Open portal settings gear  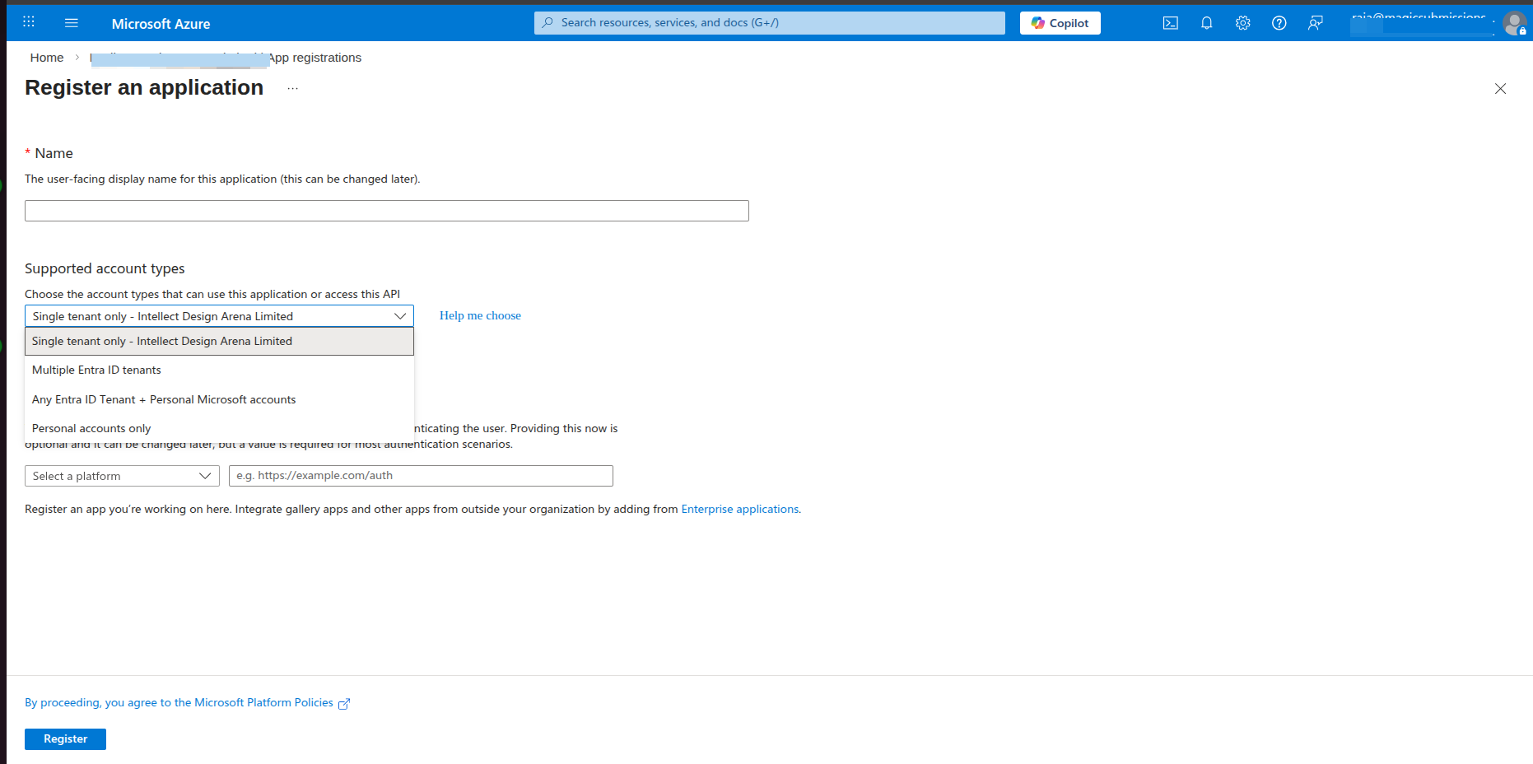(x=1243, y=23)
